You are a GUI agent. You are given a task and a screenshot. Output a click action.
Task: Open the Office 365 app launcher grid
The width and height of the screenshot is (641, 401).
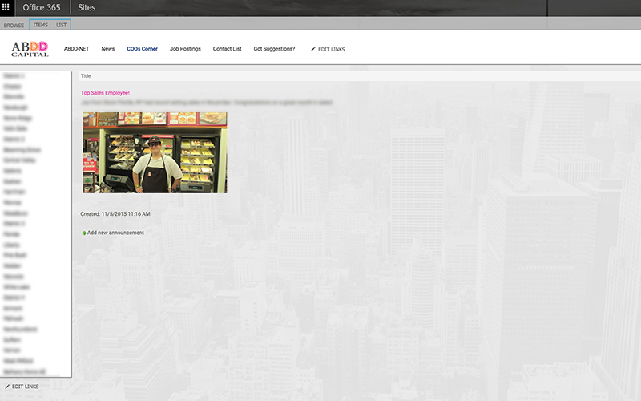pos(7,7)
